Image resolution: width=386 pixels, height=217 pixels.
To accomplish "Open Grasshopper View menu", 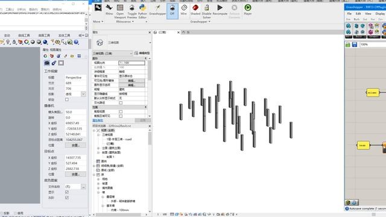I will (368, 13).
